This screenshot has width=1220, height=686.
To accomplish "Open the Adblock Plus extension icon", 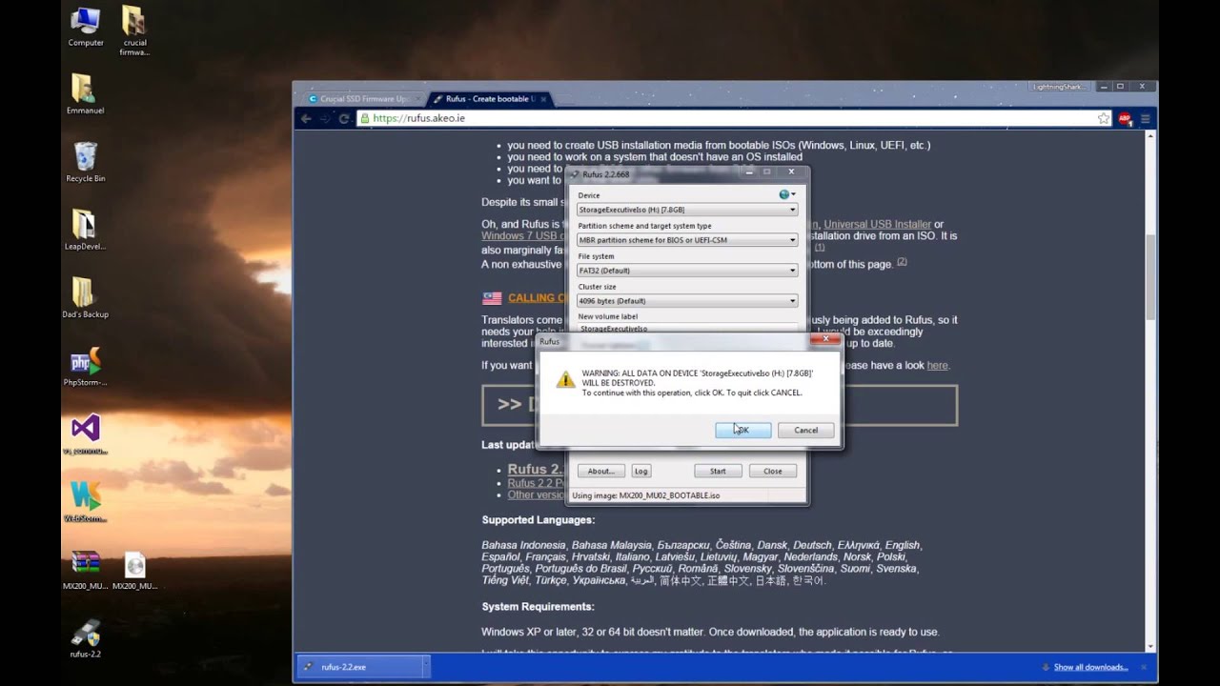I will click(x=1125, y=119).
